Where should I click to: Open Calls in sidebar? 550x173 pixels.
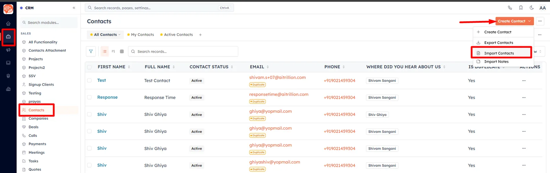(x=33, y=136)
